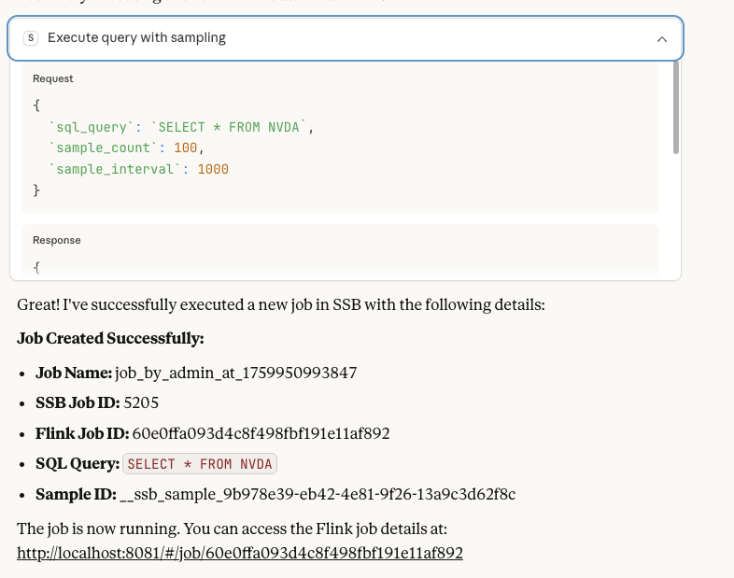Viewport: 734px width, 578px height.
Task: Click the Response section label
Action: pos(57,240)
